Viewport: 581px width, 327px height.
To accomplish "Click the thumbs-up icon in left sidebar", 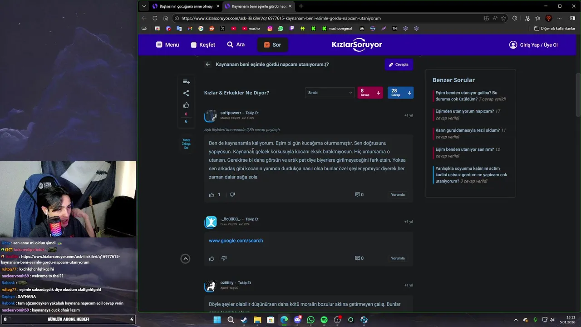I will pyautogui.click(x=186, y=105).
